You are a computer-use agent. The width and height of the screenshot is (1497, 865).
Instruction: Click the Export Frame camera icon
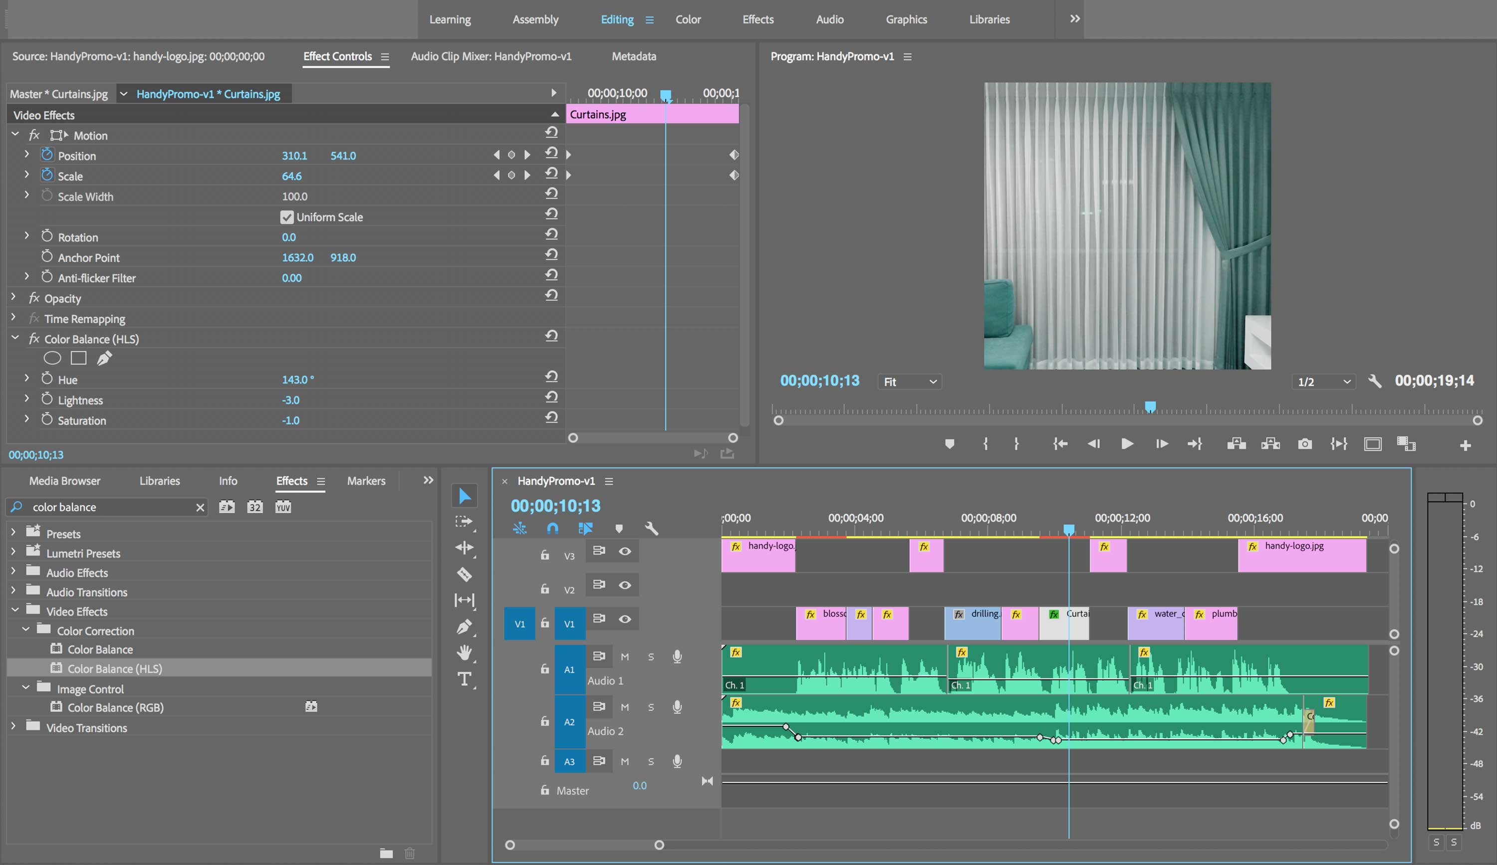pyautogui.click(x=1304, y=443)
